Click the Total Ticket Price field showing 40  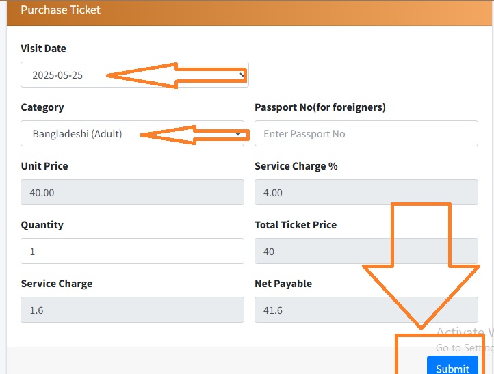366,251
